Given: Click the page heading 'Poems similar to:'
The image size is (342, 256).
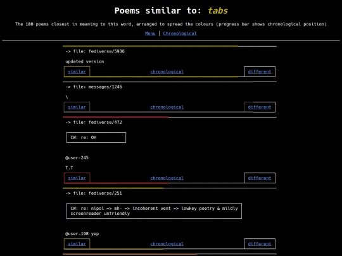Looking at the screenshot, I should point(158,11).
